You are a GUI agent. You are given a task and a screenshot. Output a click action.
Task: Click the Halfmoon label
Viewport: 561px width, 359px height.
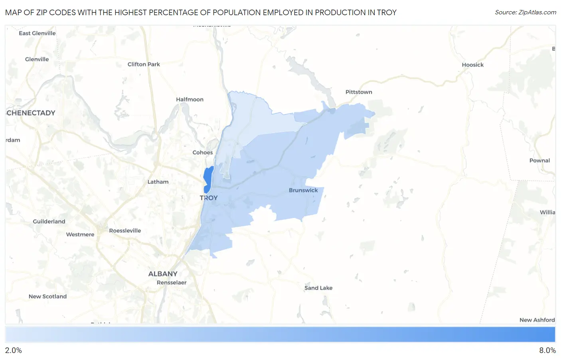190,99
